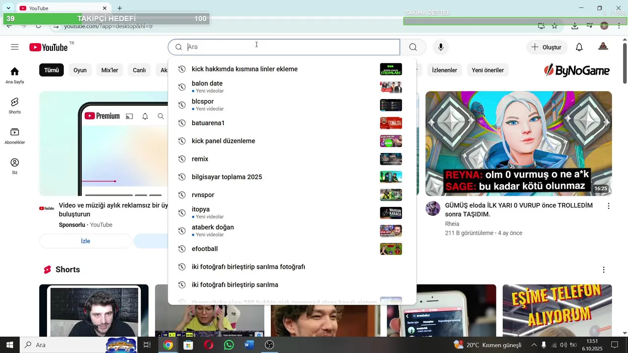Image resolution: width=628 pixels, height=353 pixels.
Task: Click the Oluştur button
Action: point(547,47)
